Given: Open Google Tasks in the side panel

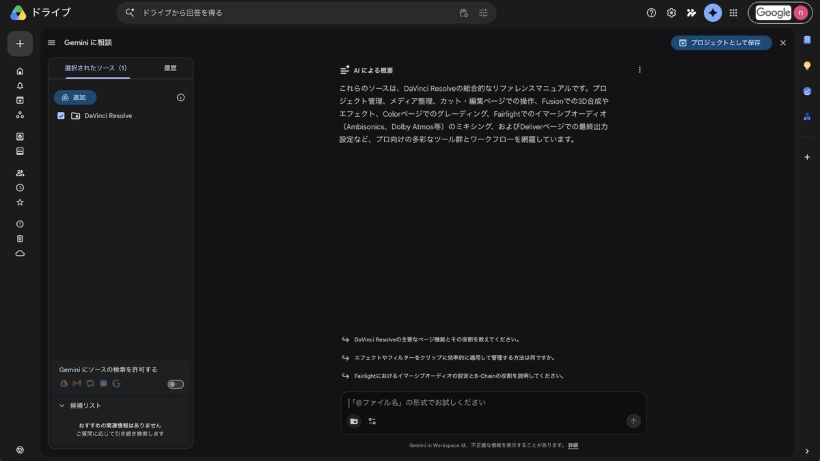Looking at the screenshot, I should (807, 91).
